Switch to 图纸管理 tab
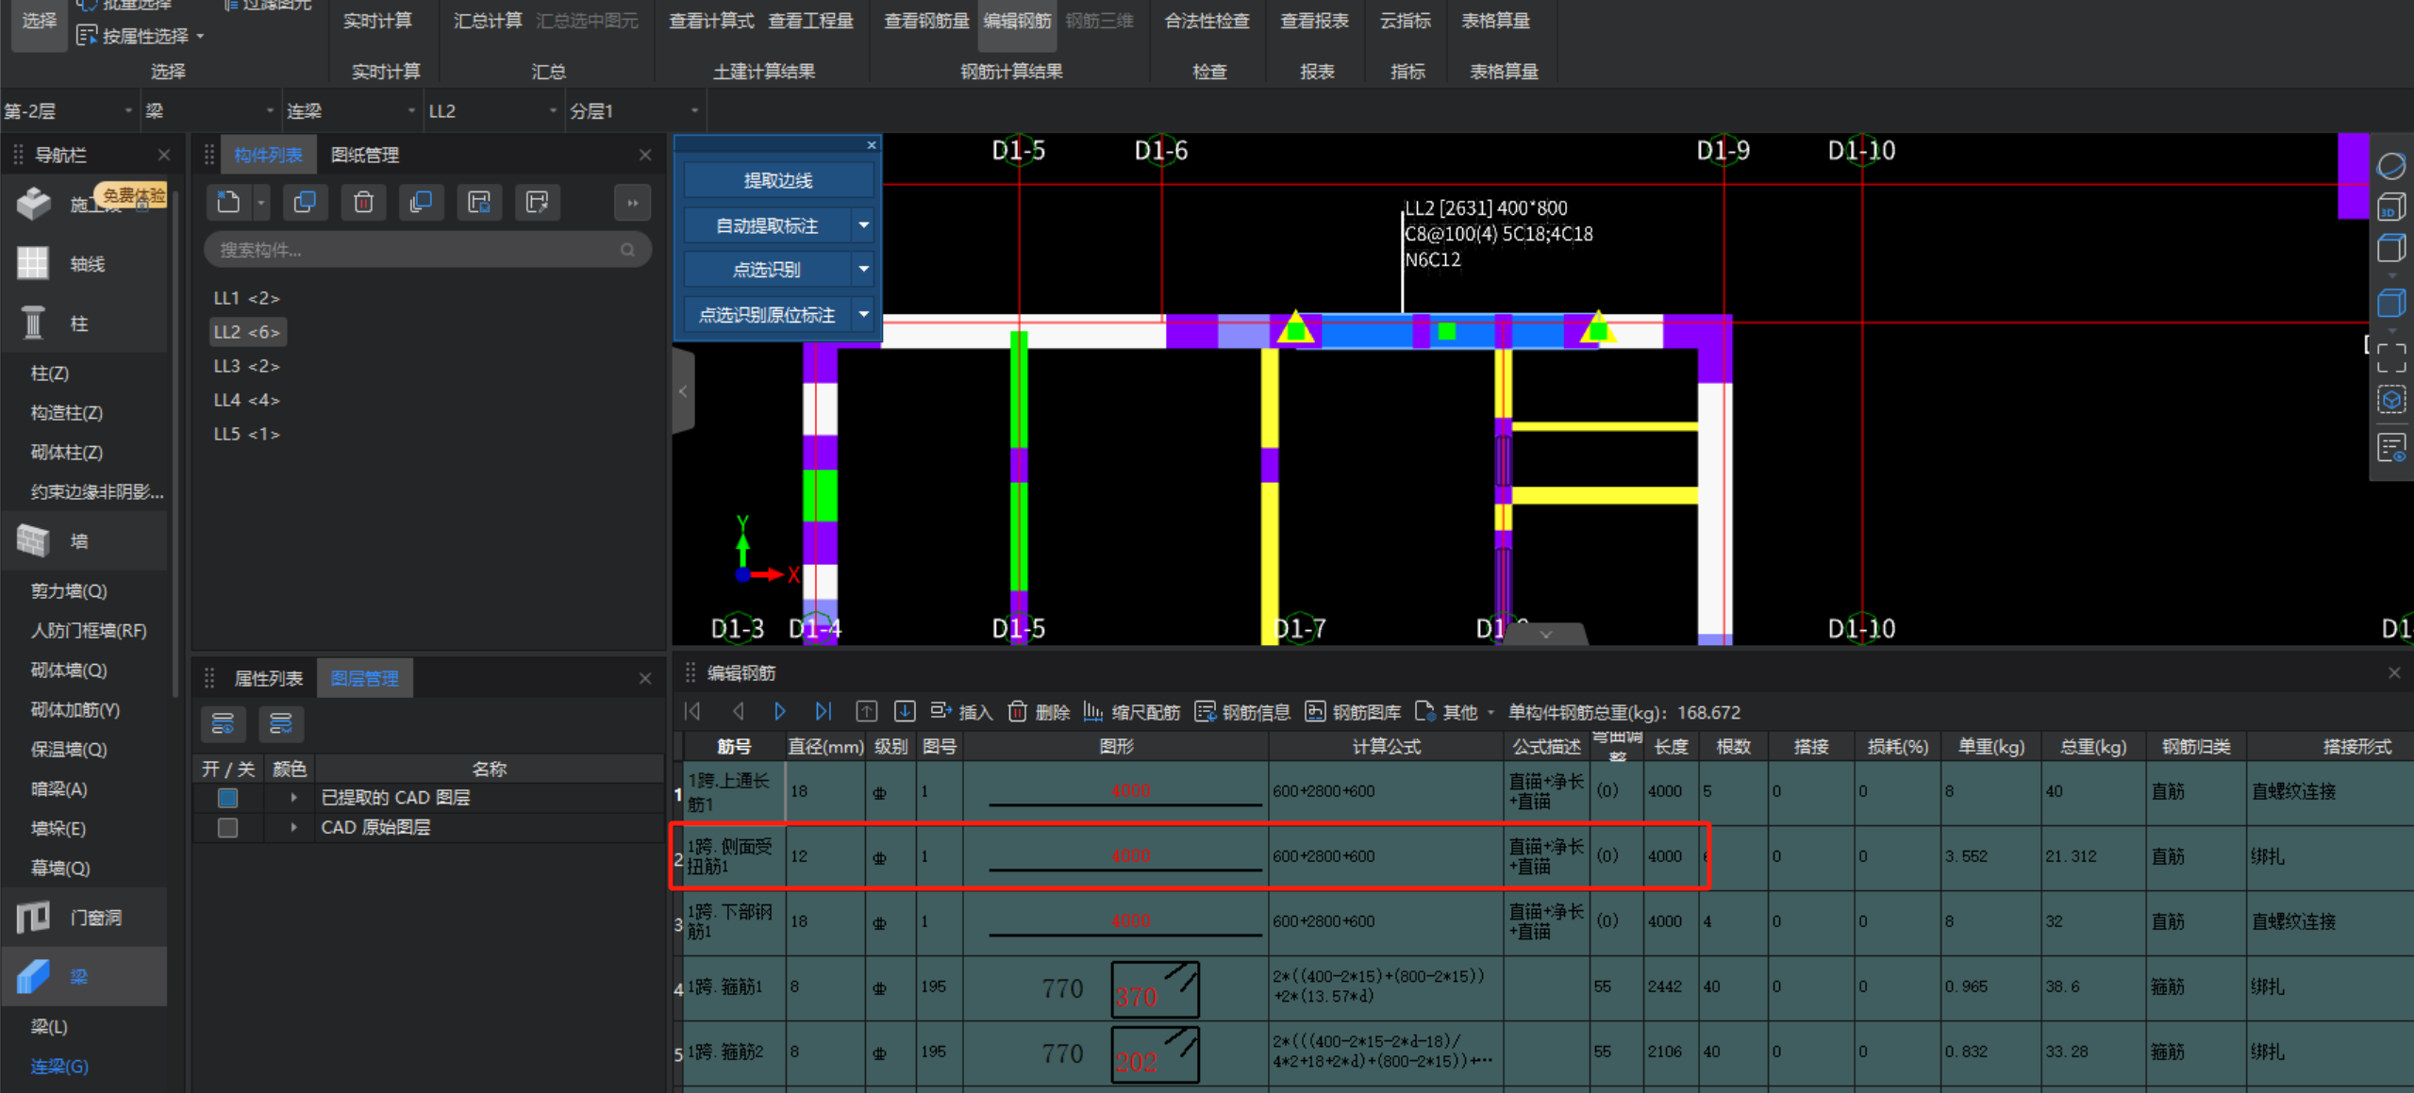The width and height of the screenshot is (2414, 1093). [x=365, y=155]
